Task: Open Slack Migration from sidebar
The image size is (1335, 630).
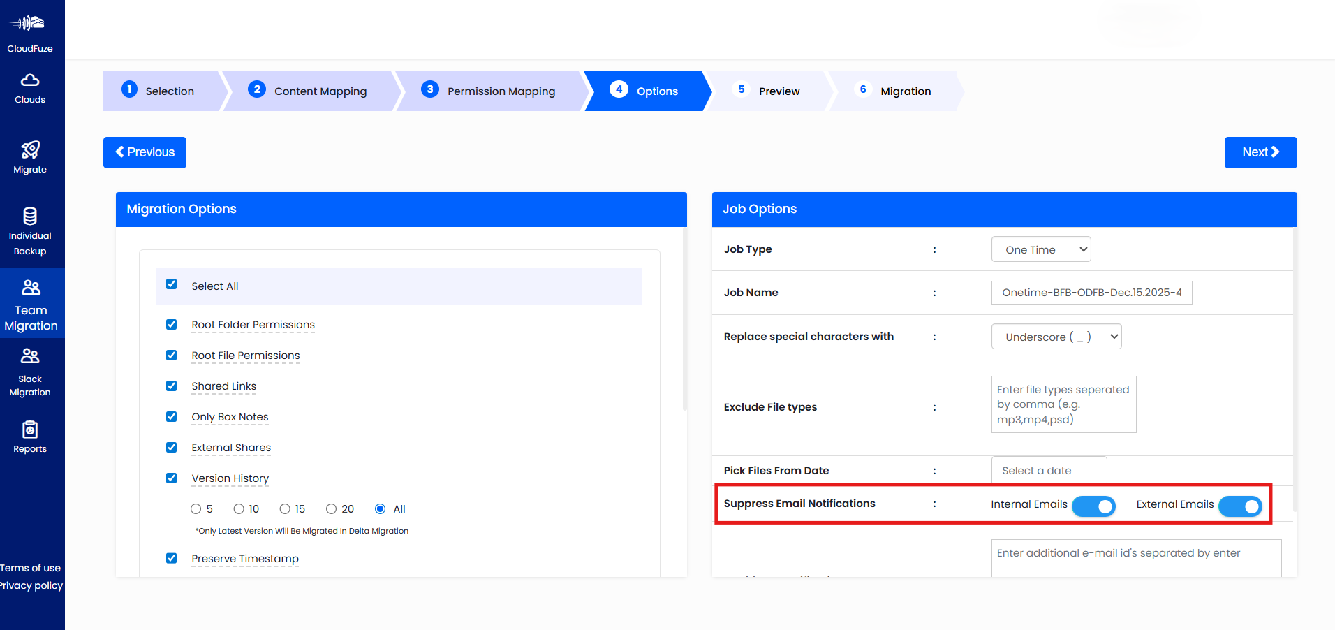Action: coord(29,372)
